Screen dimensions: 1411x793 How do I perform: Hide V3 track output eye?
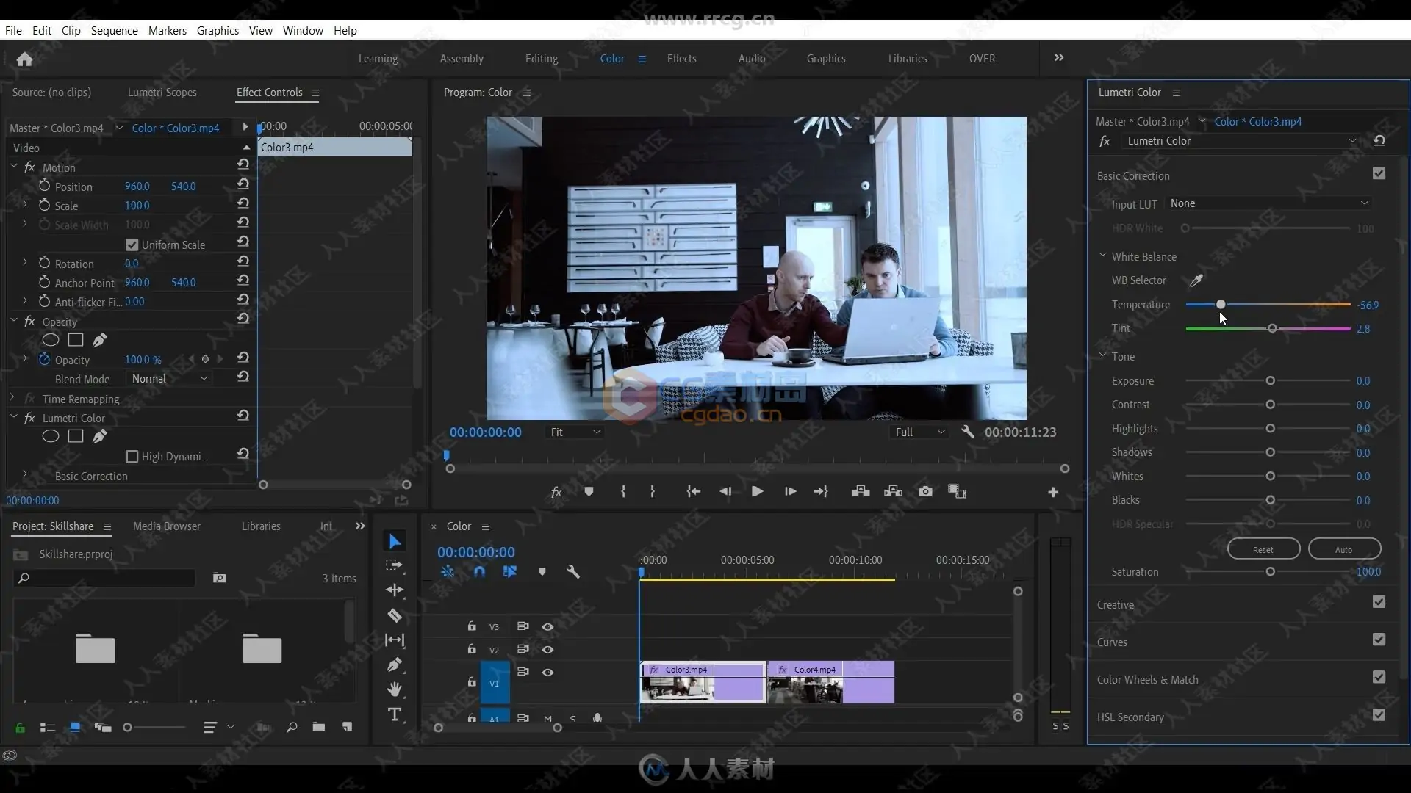[547, 627]
